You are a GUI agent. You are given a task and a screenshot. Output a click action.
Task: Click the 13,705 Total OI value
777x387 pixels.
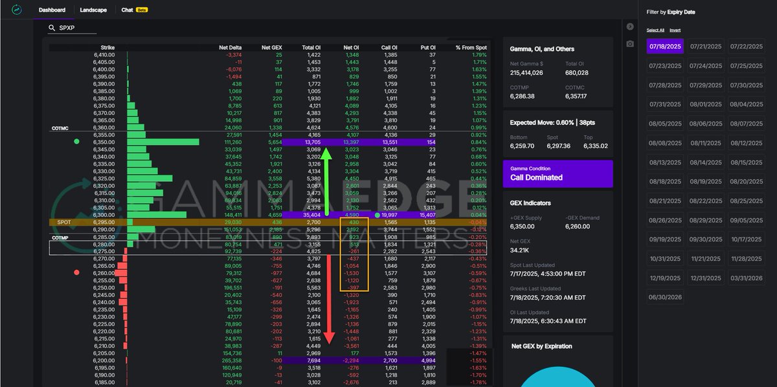[x=313, y=142]
